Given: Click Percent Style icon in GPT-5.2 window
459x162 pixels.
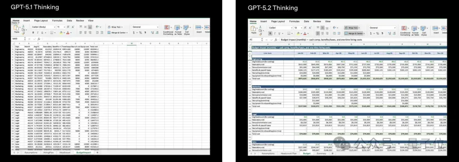Looking at the screenshot, I should [x=378, y=33].
